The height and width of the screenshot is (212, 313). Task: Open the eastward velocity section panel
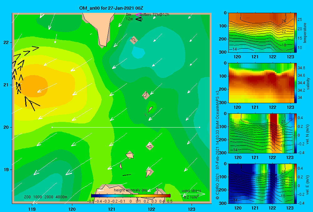261,184
